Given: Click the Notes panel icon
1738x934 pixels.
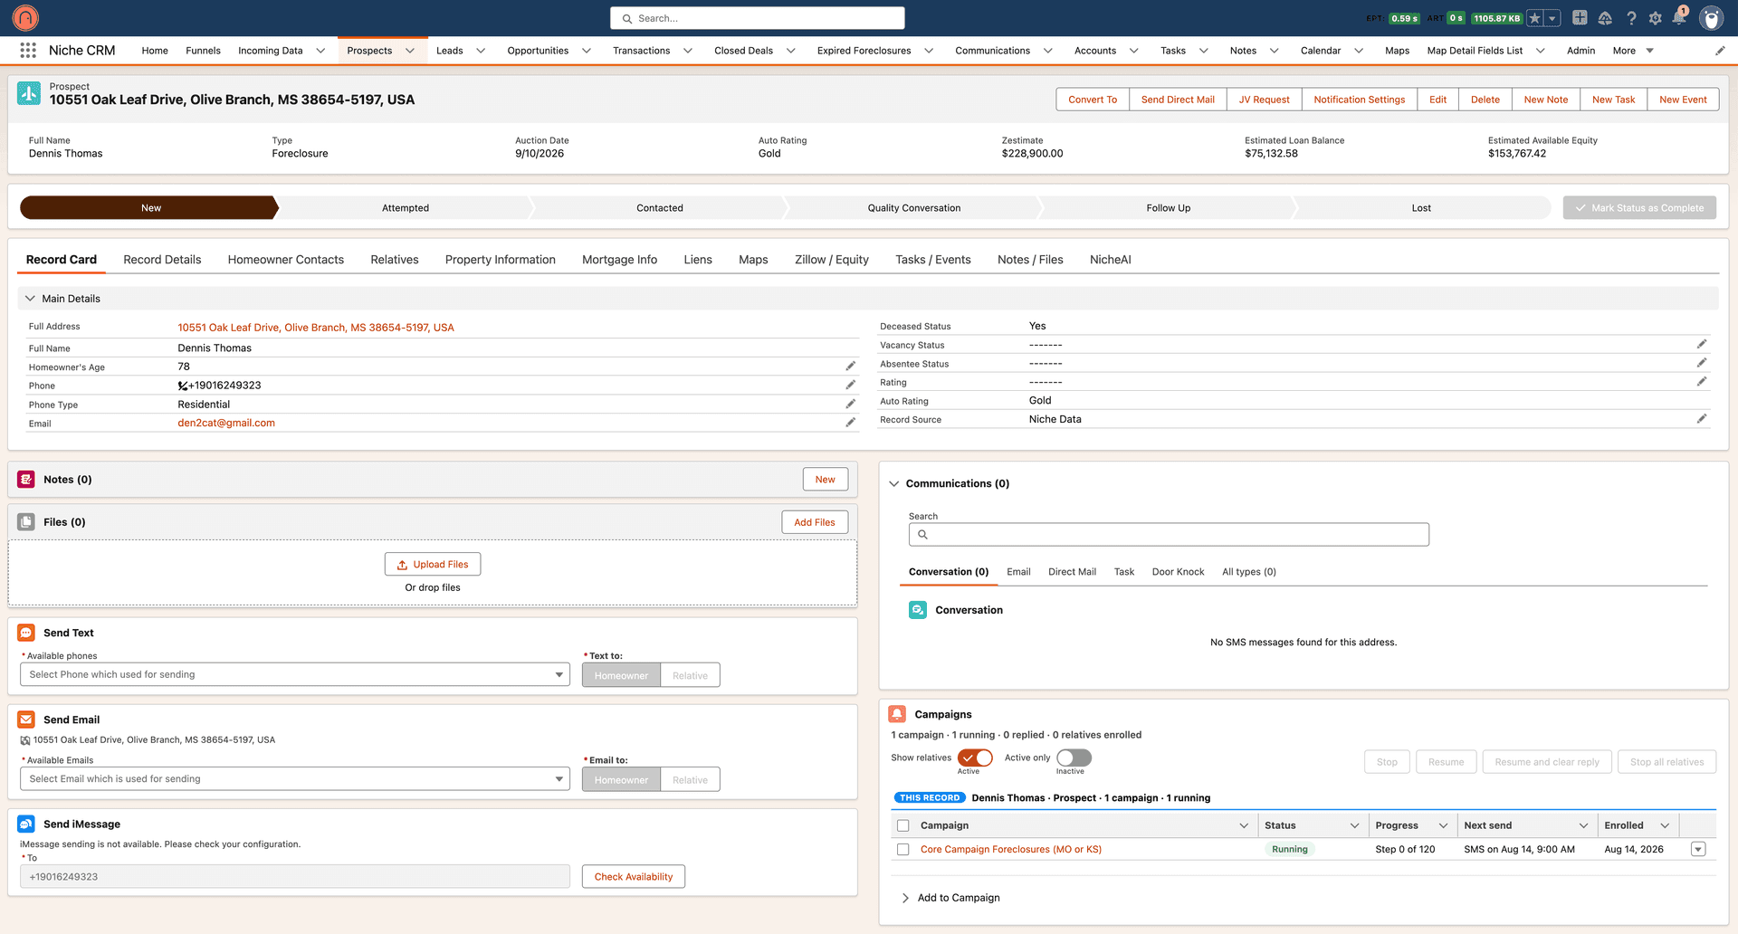Looking at the screenshot, I should pos(26,480).
